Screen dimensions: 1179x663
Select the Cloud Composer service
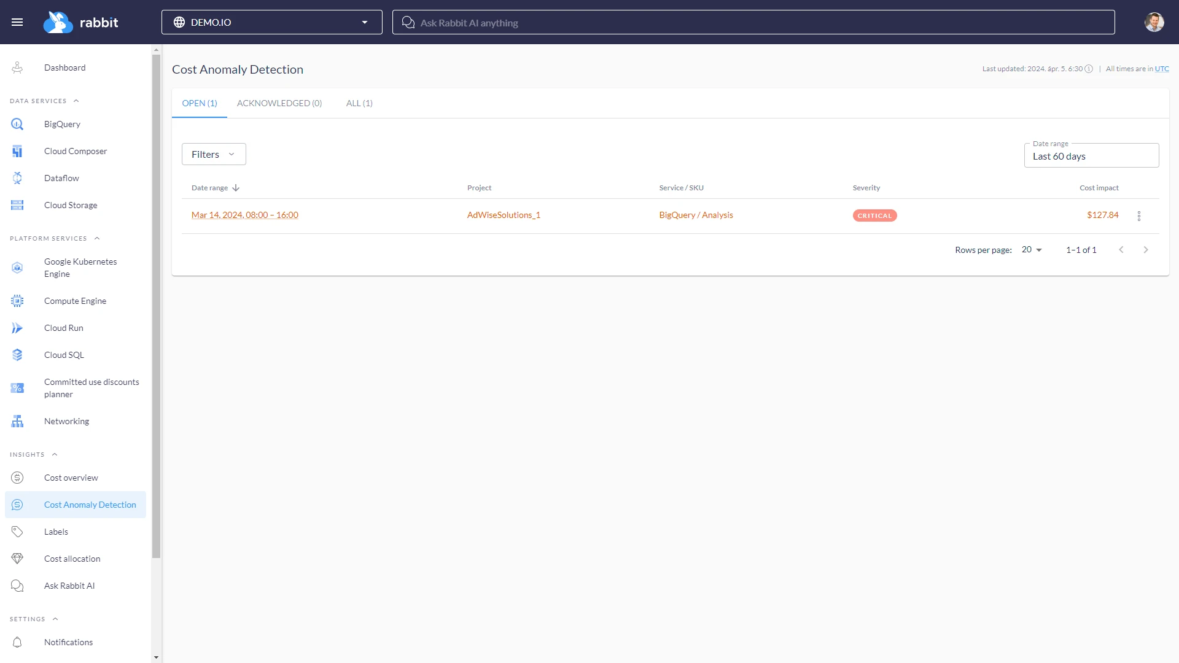point(76,151)
